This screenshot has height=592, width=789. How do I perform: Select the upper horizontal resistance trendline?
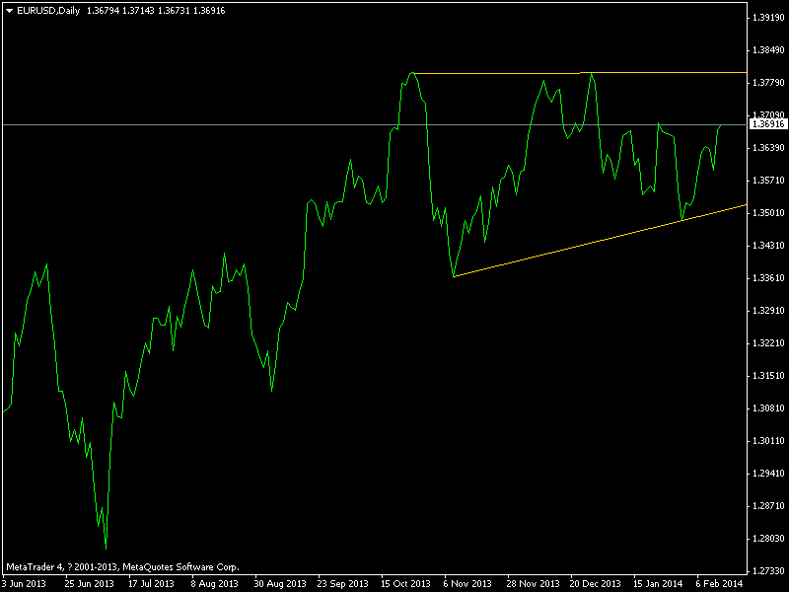tap(579, 73)
